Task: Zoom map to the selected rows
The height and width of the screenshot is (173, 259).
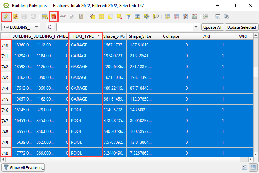Action: pos(156,17)
